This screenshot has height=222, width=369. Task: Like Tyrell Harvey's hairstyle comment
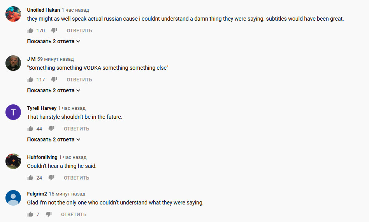[x=30, y=129]
